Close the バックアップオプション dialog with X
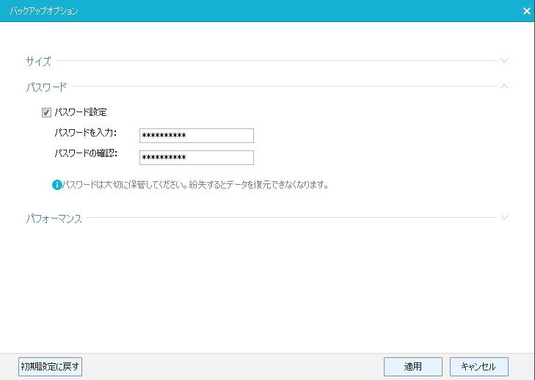The image size is (535, 380). pyautogui.click(x=526, y=11)
